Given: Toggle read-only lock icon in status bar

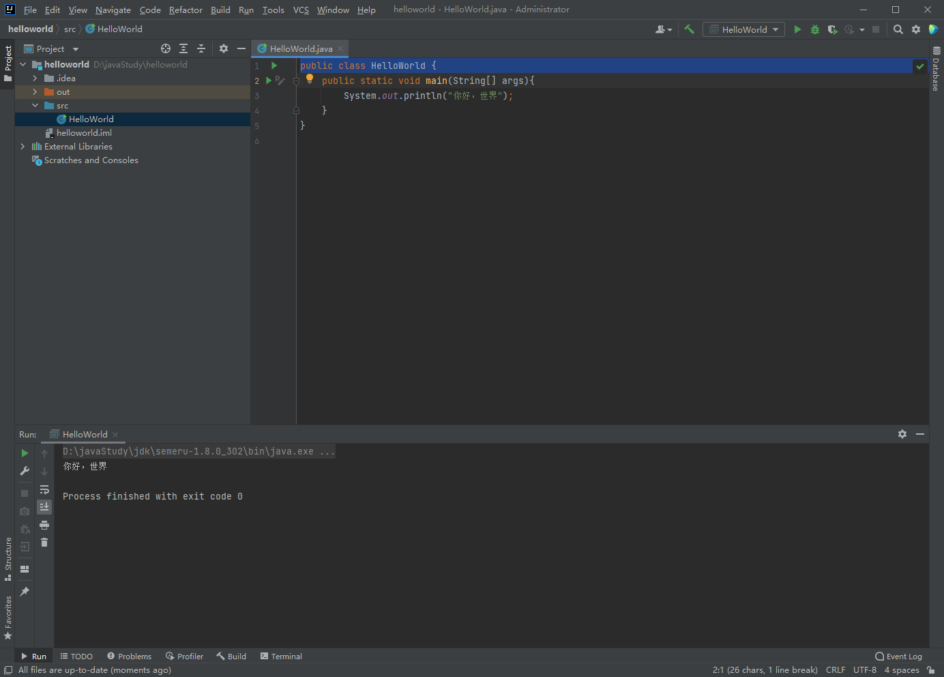Looking at the screenshot, I should click(931, 670).
